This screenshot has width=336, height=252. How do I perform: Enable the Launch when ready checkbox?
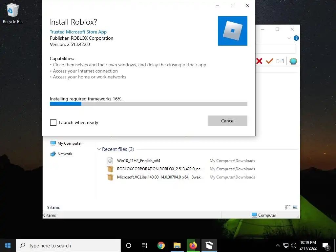coord(53,123)
